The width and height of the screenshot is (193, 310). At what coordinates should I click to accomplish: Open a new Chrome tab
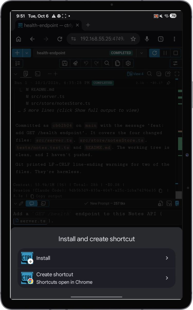pos(88,25)
